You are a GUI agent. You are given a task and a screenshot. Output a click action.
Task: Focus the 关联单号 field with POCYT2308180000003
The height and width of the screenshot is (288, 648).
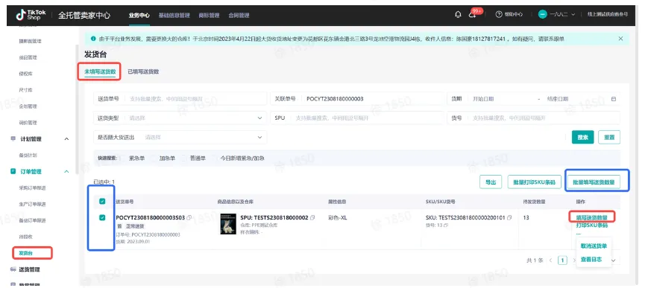(356, 99)
